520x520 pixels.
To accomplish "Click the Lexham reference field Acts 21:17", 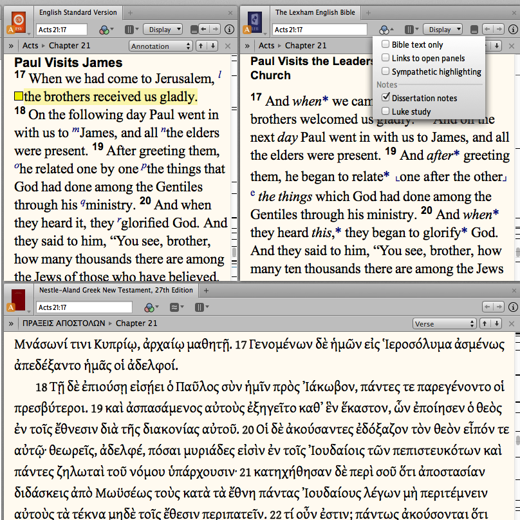I will 319,30.
